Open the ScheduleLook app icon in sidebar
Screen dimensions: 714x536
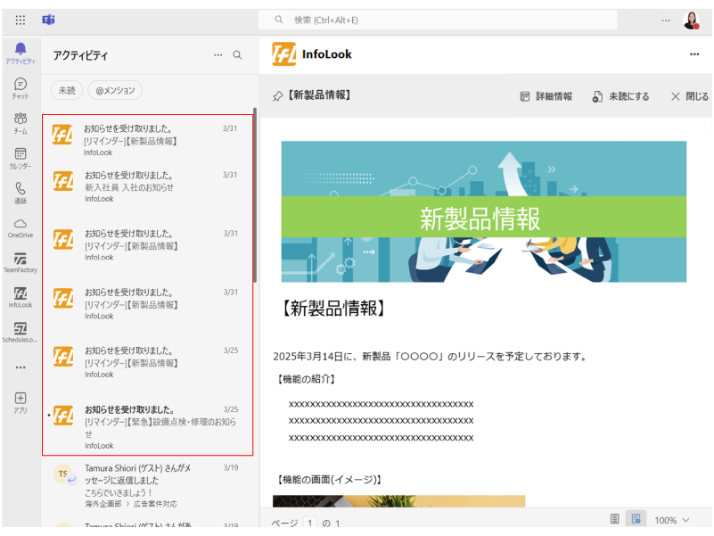pos(20,332)
